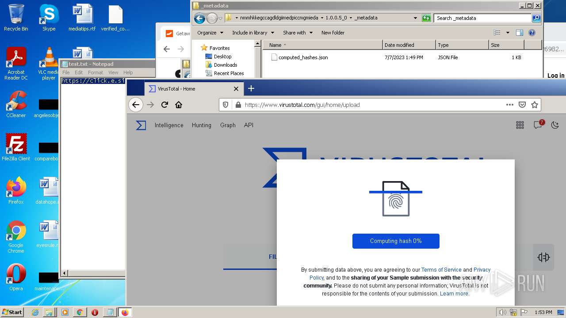The image size is (566, 318).
Task: Save page to Pocket icon
Action: [522, 105]
